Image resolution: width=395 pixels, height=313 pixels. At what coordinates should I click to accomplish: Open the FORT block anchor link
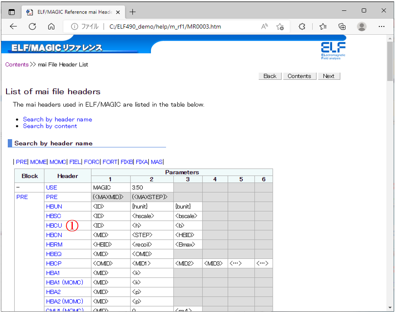(110, 162)
